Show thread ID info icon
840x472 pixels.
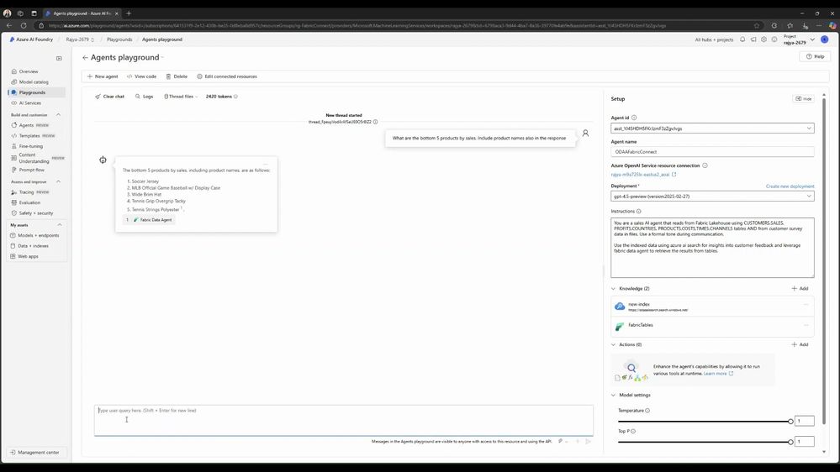[x=376, y=122]
